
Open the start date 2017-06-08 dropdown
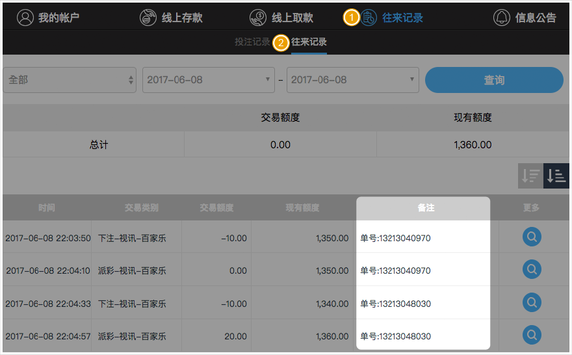click(208, 80)
